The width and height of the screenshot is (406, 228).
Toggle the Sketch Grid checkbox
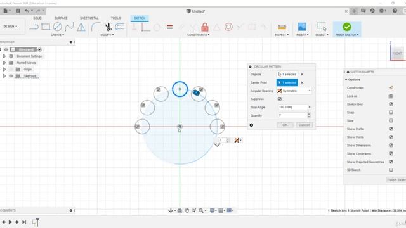point(391,104)
